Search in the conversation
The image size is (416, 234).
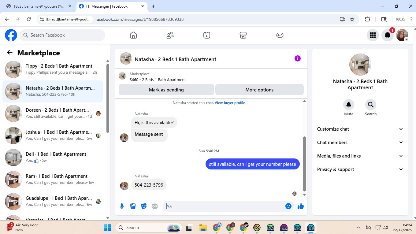click(x=371, y=105)
